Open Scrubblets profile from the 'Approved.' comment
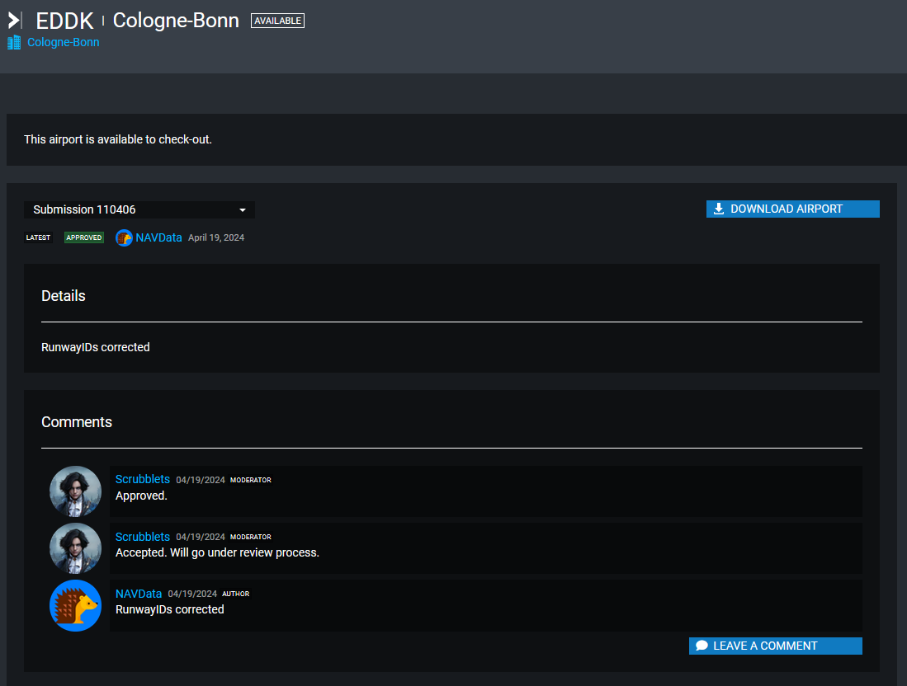Image resolution: width=907 pixels, height=686 pixels. click(142, 479)
